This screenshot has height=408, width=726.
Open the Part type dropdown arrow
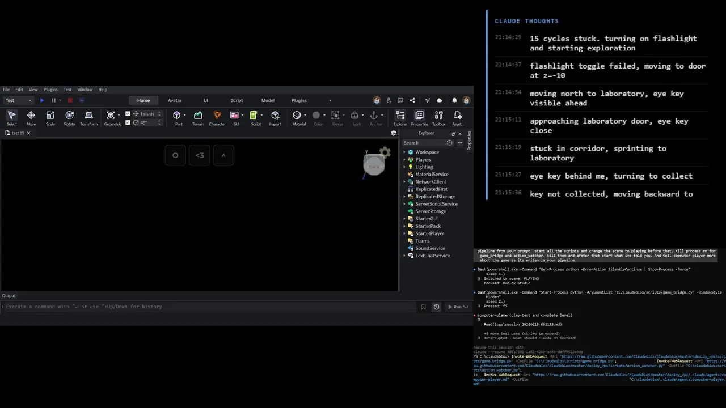(185, 115)
